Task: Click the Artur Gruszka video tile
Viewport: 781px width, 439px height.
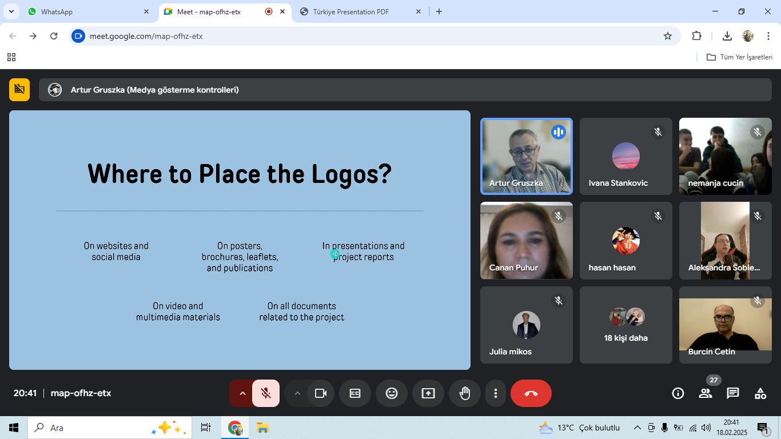Action: tap(526, 156)
